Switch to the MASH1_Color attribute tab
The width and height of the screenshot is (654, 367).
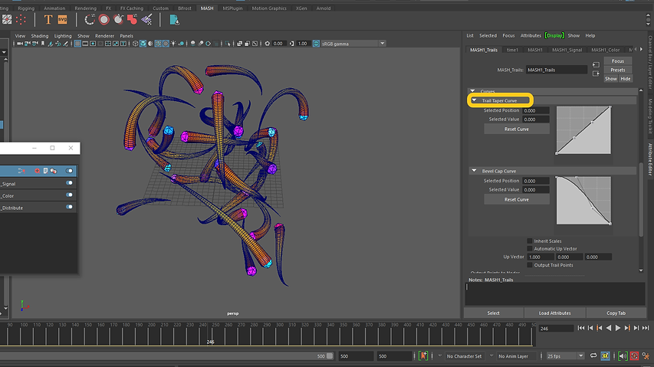(x=605, y=50)
